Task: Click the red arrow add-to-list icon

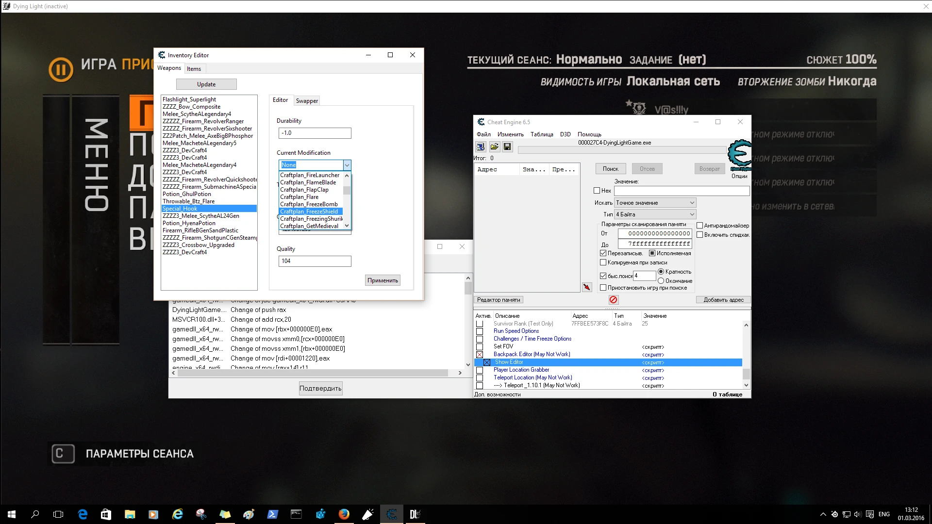Action: 587,287
